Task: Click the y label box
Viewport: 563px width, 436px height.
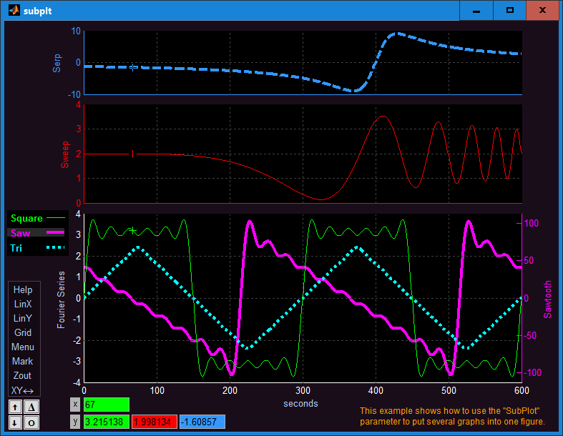Action: tap(75, 422)
